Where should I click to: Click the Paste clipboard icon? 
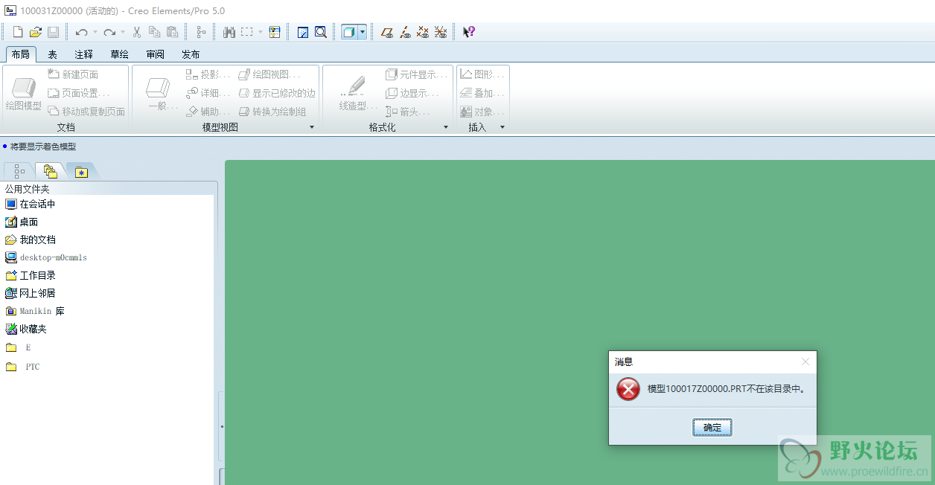(172, 32)
